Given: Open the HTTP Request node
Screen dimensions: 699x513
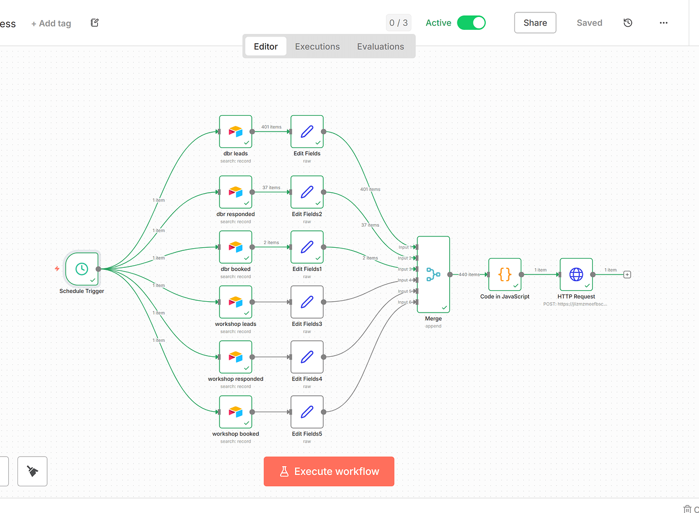Looking at the screenshot, I should point(576,274).
